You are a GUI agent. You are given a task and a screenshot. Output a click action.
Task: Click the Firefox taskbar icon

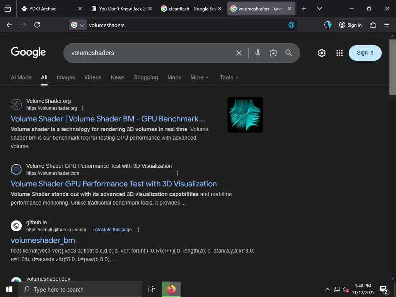point(171,289)
